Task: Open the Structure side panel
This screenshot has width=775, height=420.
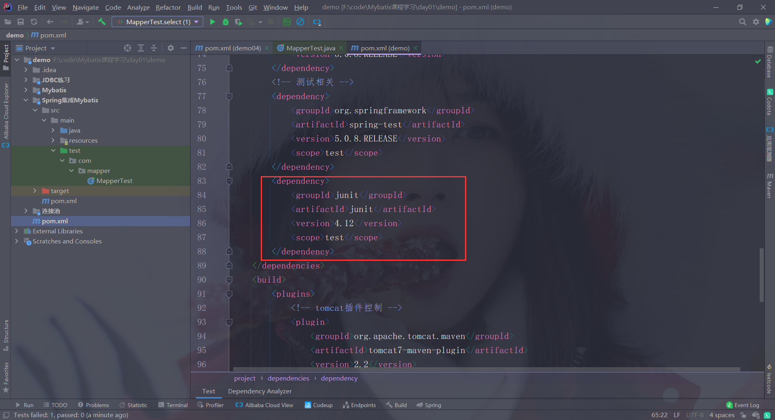Action: tap(6, 335)
